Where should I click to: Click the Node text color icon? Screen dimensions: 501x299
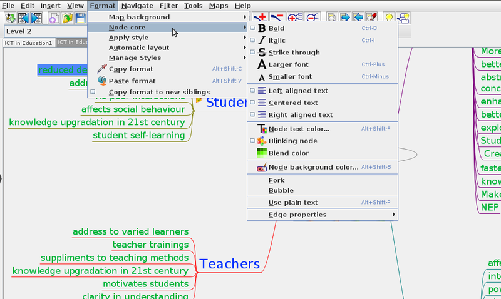click(262, 129)
